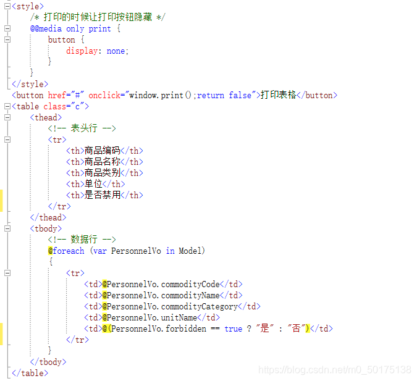Click 'PersonnelVo.commodityName' expression
The image size is (417, 381).
(x=163, y=295)
